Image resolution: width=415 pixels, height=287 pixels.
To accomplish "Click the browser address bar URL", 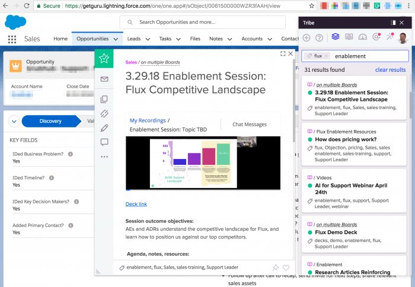I will coord(173,6).
